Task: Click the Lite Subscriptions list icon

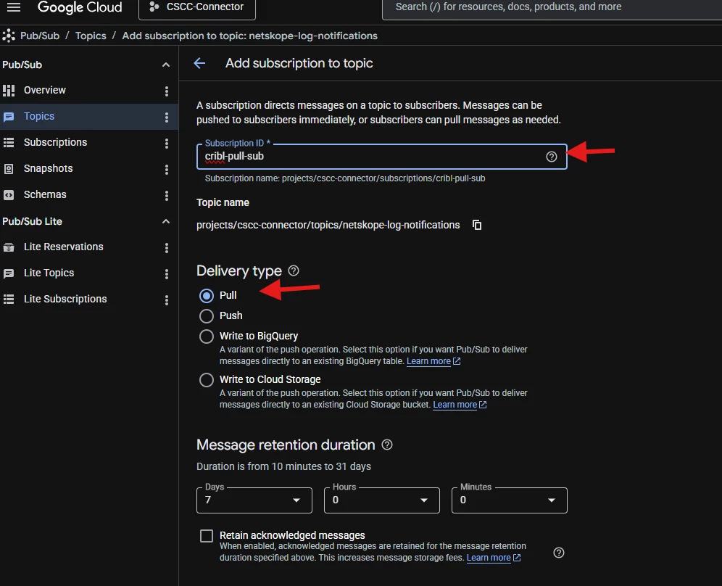Action: pyautogui.click(x=9, y=300)
